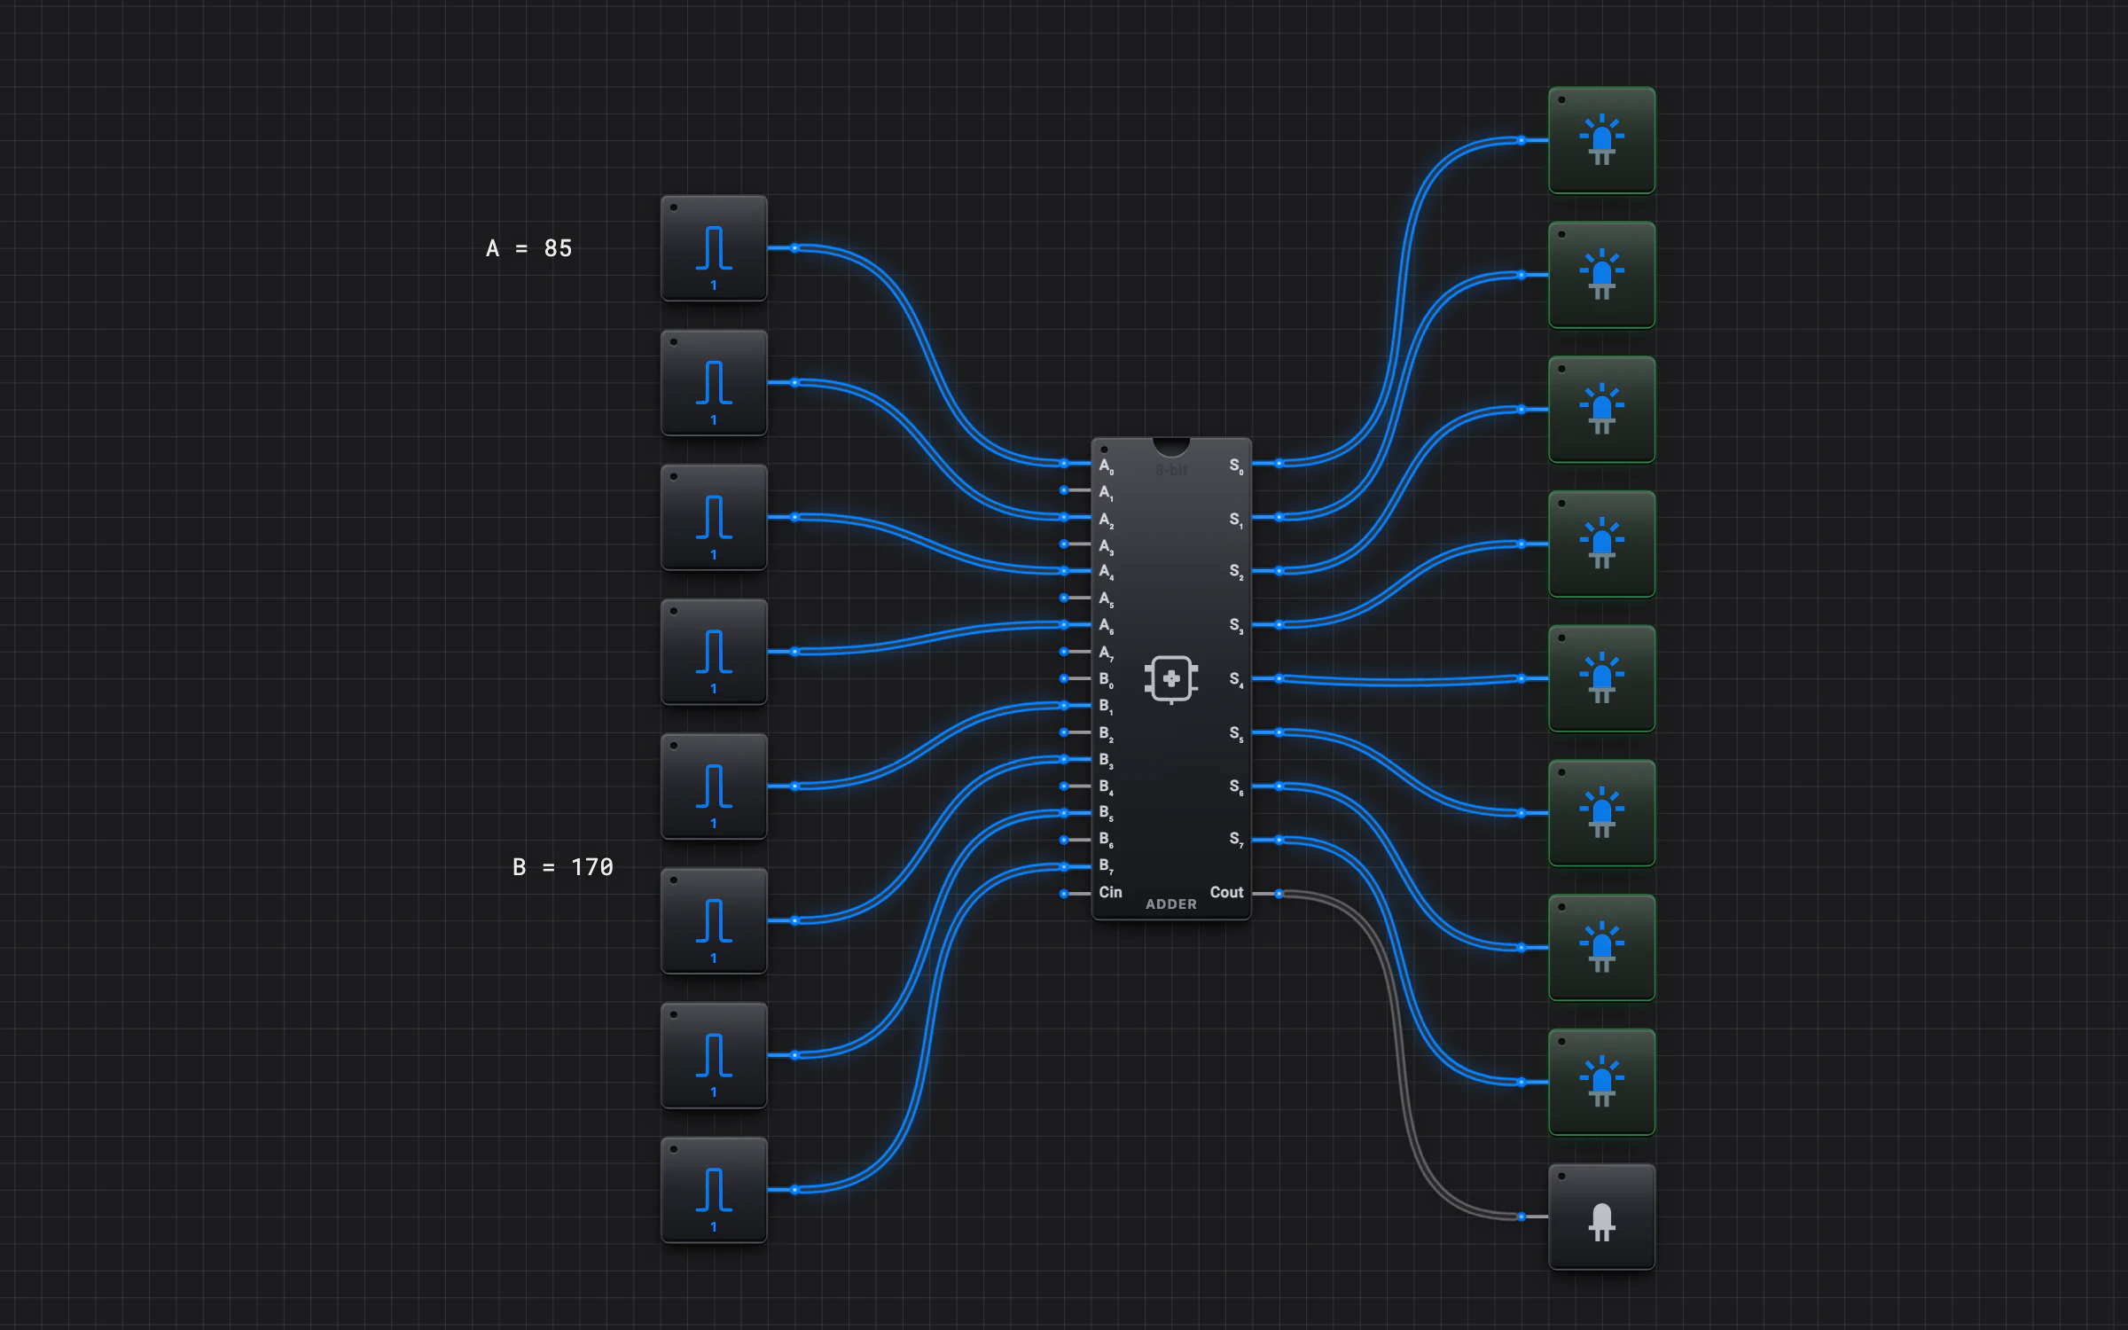Activate the pulse button feeding pin B3
Image resolution: width=2128 pixels, height=1330 pixels.
[714, 921]
